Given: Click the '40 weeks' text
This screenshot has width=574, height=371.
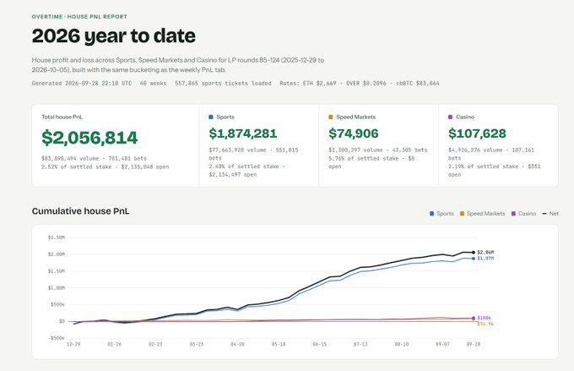Looking at the screenshot, I should [x=153, y=83].
